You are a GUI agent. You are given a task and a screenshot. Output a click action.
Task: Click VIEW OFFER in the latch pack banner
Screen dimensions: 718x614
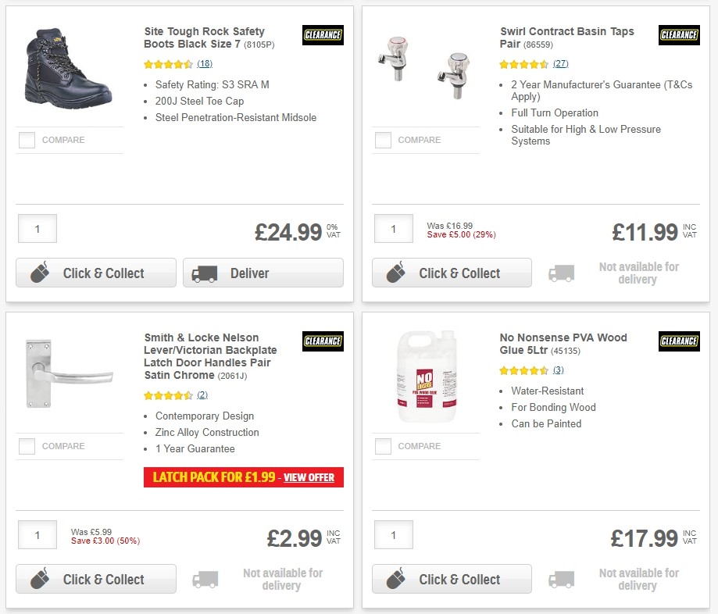(x=308, y=477)
